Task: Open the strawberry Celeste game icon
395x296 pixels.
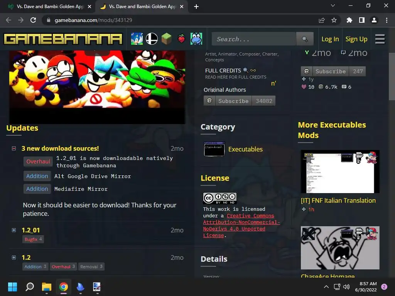Action: [x=181, y=39]
